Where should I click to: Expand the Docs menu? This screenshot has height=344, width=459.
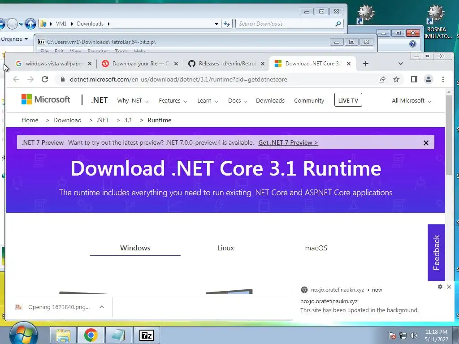tap(238, 101)
